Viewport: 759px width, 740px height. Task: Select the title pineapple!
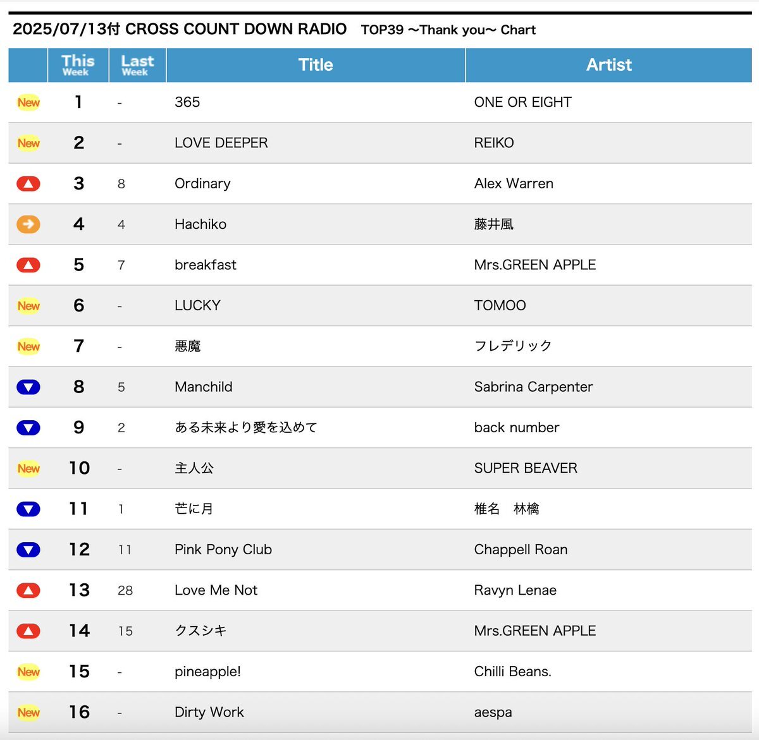pyautogui.click(x=207, y=672)
